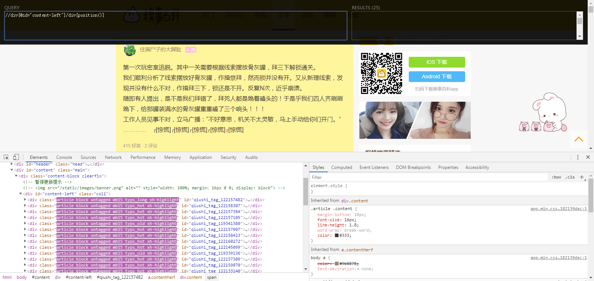Open app.min.css link for body a rule
This screenshot has height=281, width=594.
coord(558,258)
